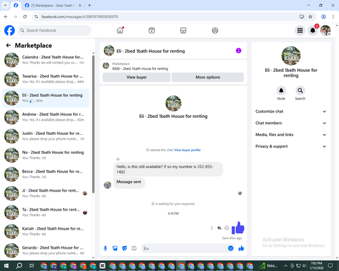Open Windows Task View
The width and height of the screenshot is (339, 271).
point(32,266)
